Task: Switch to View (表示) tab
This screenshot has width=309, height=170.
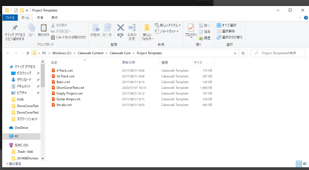Action: pyautogui.click(x=55, y=17)
